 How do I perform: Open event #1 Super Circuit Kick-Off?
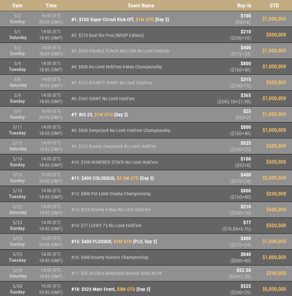(120, 19)
